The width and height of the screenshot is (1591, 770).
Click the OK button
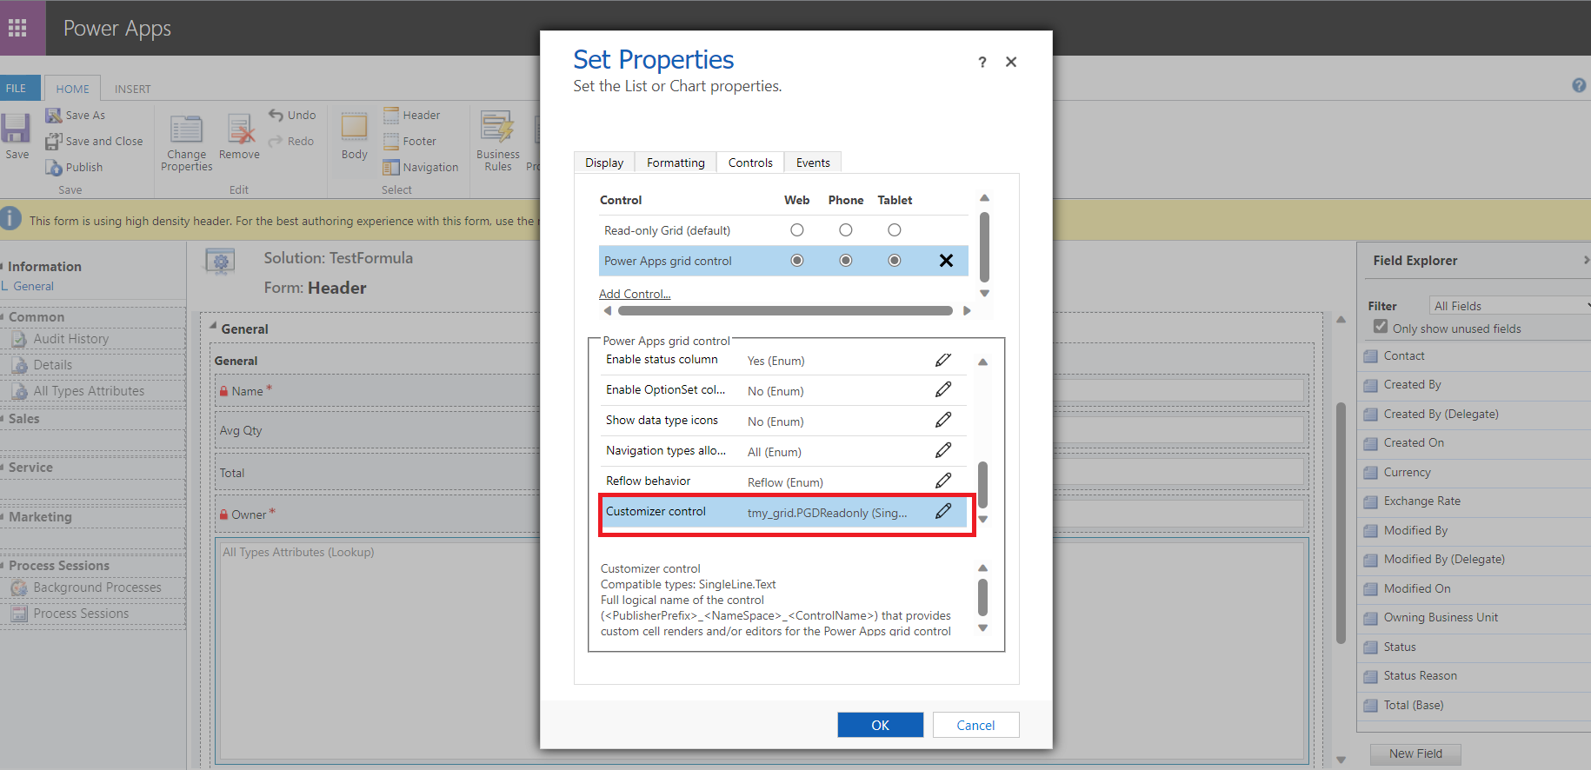(x=880, y=725)
